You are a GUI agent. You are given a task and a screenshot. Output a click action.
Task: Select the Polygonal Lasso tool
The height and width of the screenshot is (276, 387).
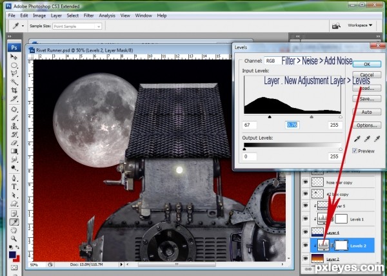(x=14, y=74)
